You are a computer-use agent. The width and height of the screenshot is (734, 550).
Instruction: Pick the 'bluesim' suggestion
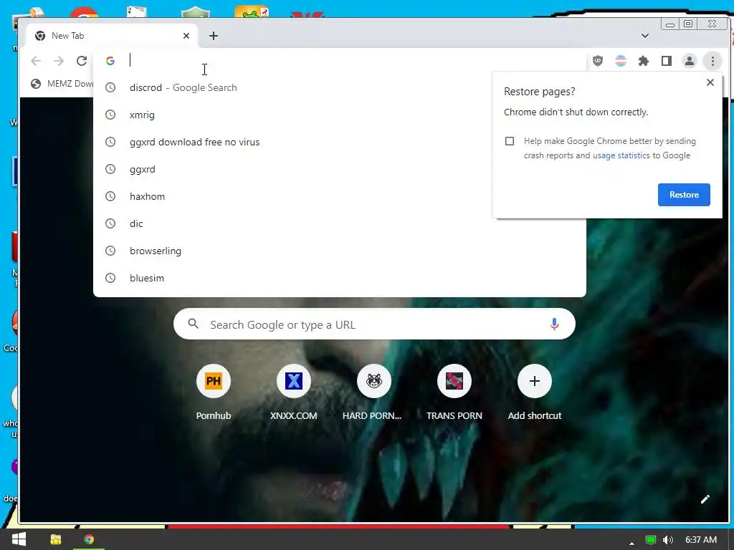(x=339, y=277)
